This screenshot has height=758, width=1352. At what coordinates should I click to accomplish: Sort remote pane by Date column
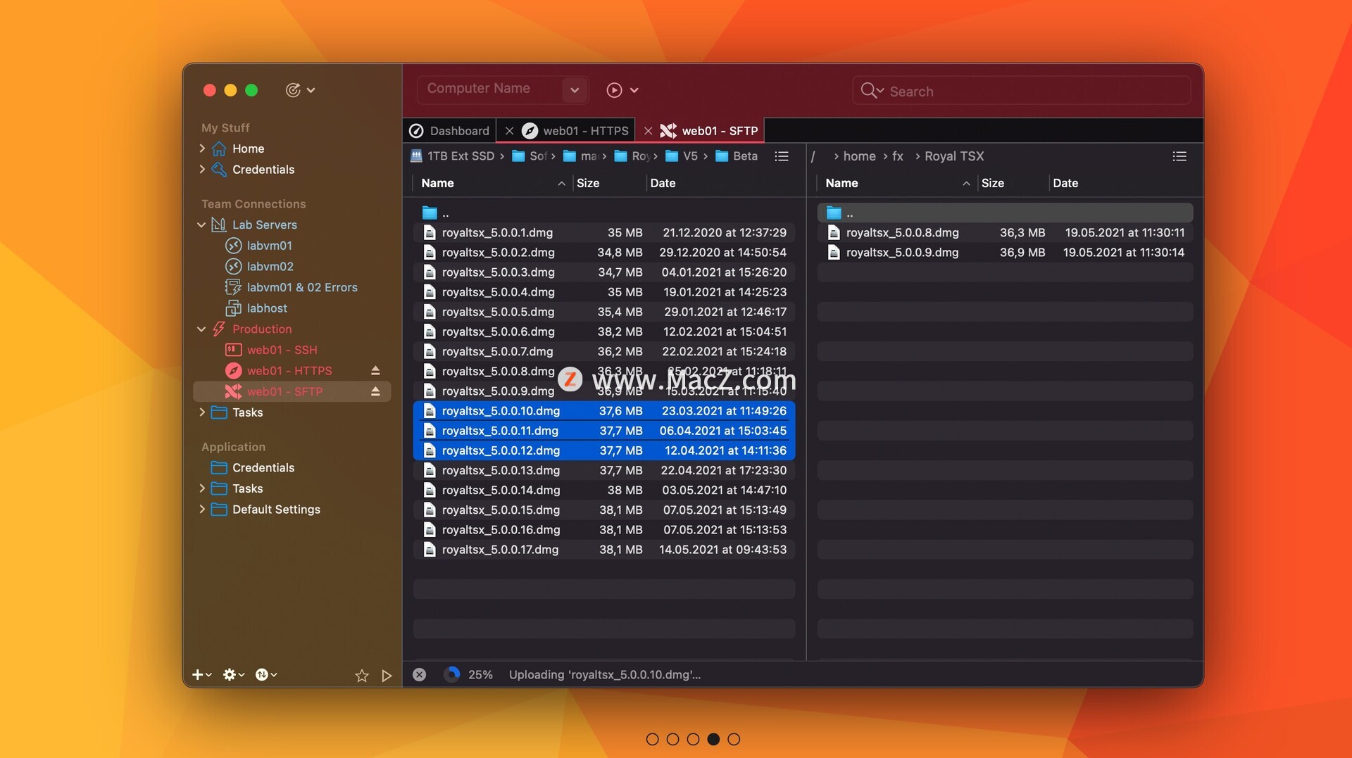(x=1121, y=183)
